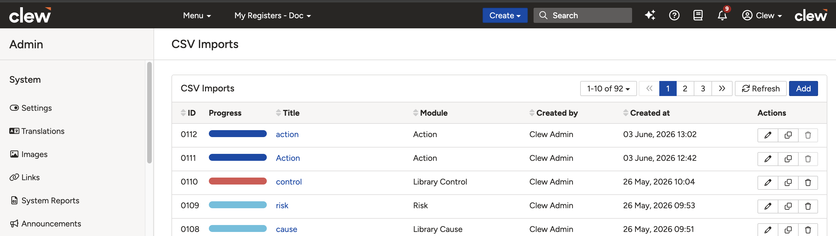836x236 pixels.
Task: Open Settings in the Admin sidebar
Action: pyautogui.click(x=31, y=108)
